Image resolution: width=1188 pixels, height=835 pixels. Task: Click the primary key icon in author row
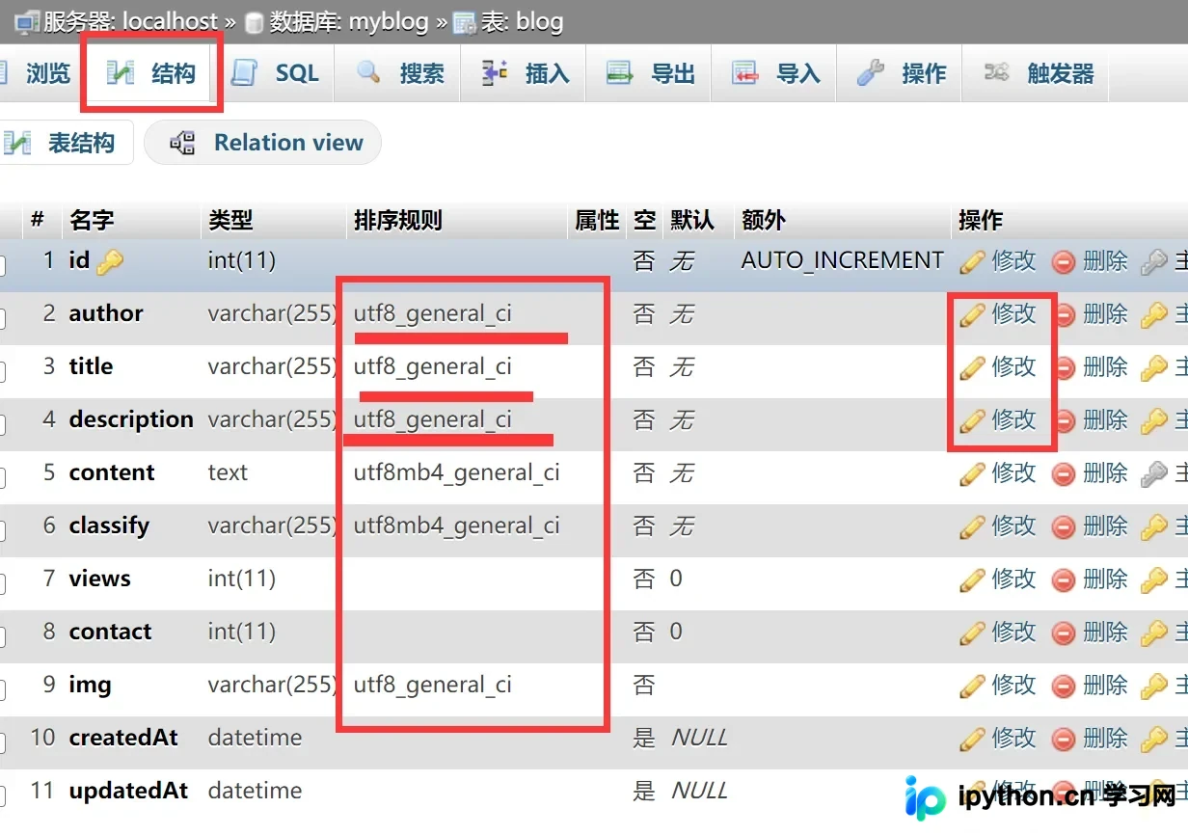click(1154, 314)
